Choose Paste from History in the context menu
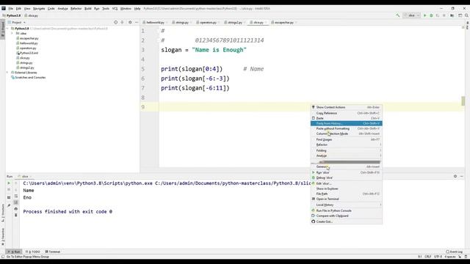 (346, 123)
